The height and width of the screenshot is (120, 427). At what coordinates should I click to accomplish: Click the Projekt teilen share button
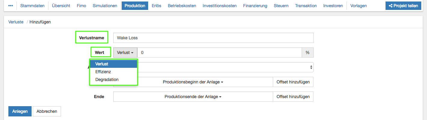click(404, 6)
